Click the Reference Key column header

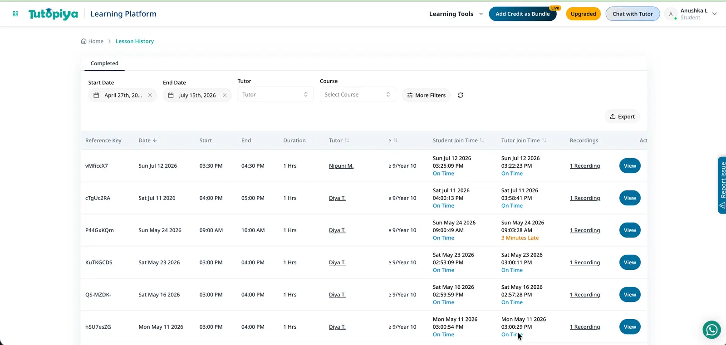[x=103, y=141]
